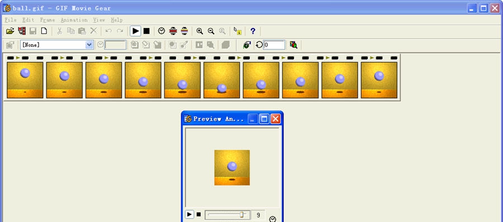Screen dimensions: 503x222
Task: Click the pointer with yellow info icon
Action: click(238, 31)
